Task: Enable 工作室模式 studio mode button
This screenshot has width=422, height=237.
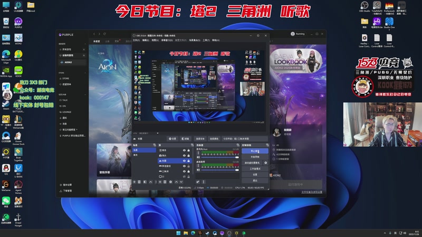Action: 255,169
